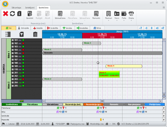Toggle red status dot of room 203
The width and height of the screenshot is (167, 127).
[23, 79]
